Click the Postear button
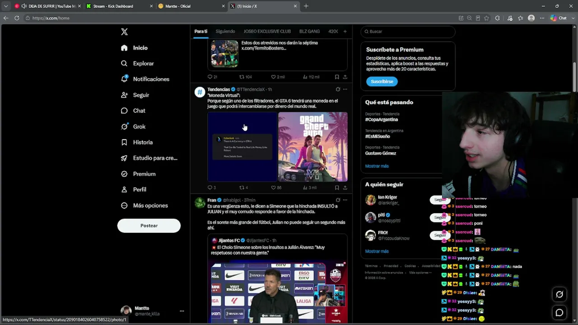578x325 pixels. [x=149, y=226]
